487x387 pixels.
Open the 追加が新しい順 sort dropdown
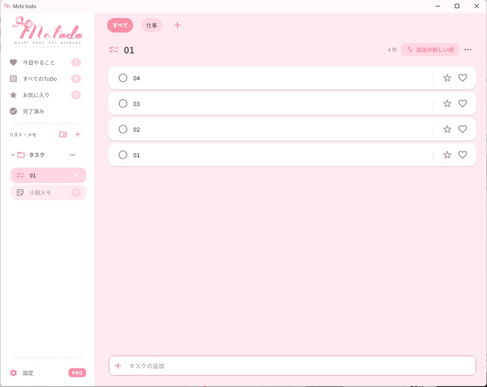click(430, 49)
